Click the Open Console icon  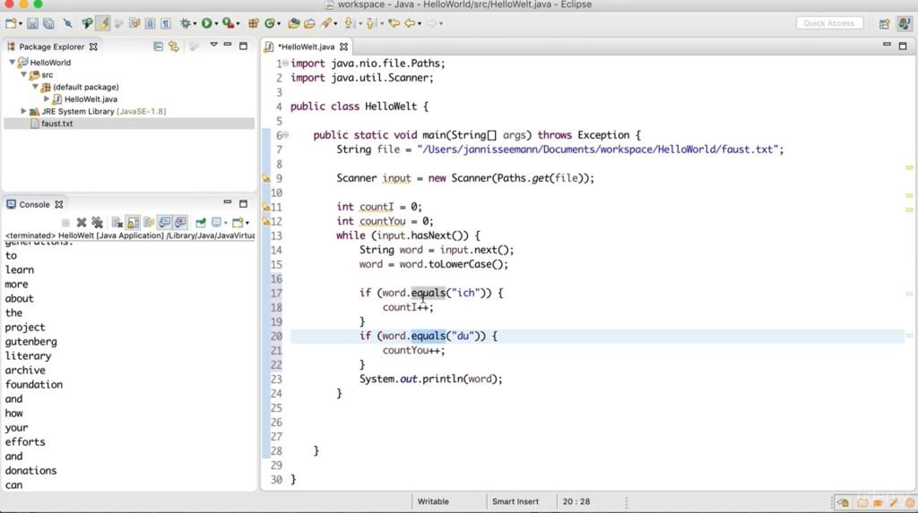click(x=237, y=222)
